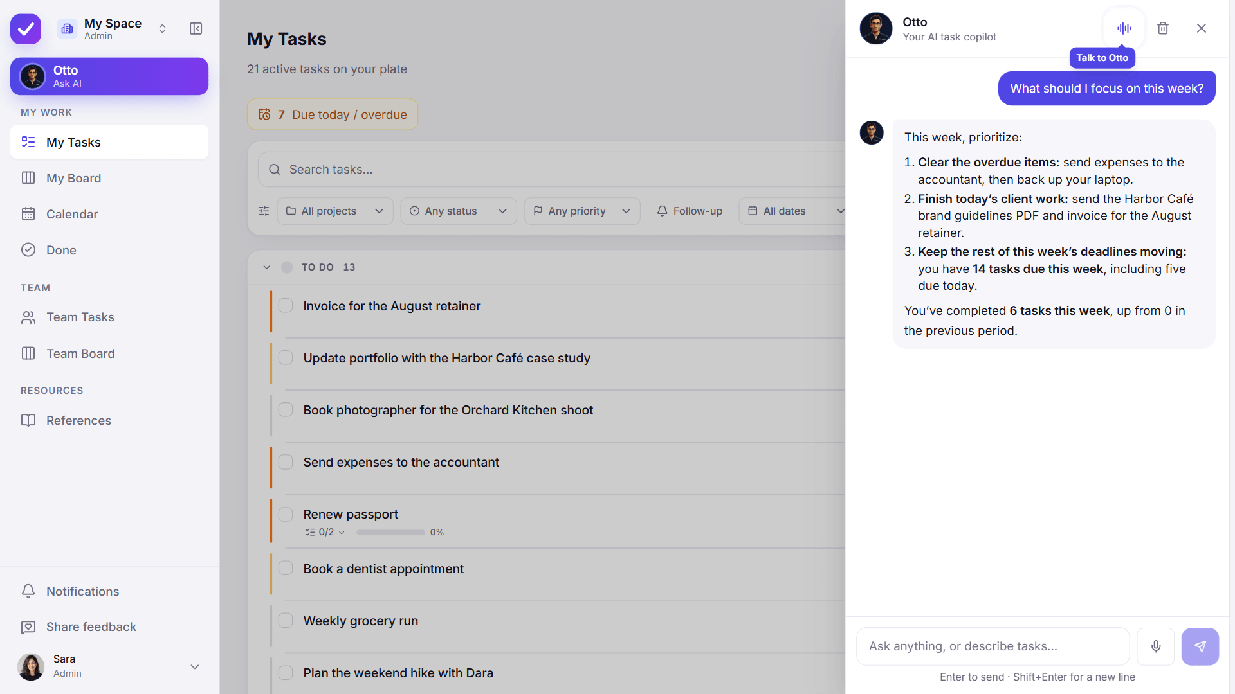This screenshot has width=1235, height=694.
Task: Open the Calendar view
Action: 109,214
